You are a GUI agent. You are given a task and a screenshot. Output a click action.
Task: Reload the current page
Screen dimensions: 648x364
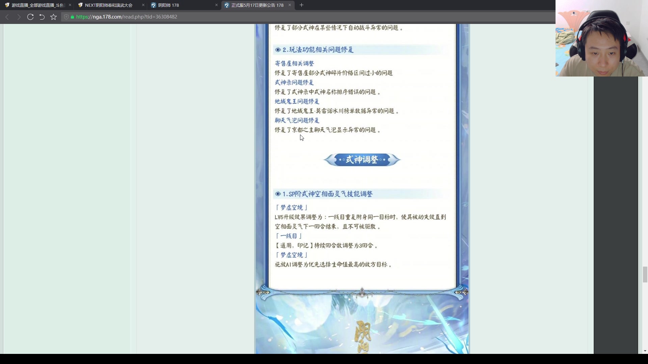tap(30, 17)
